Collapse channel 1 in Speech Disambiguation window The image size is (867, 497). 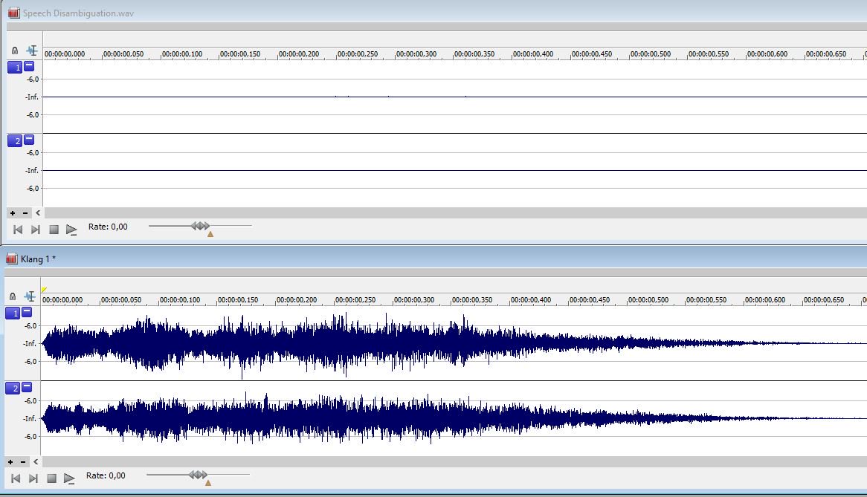coord(29,66)
